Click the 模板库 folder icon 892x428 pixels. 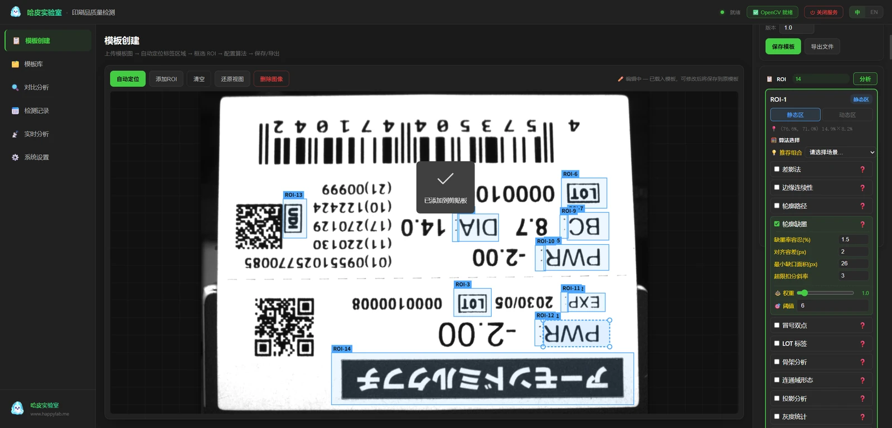[x=15, y=64]
